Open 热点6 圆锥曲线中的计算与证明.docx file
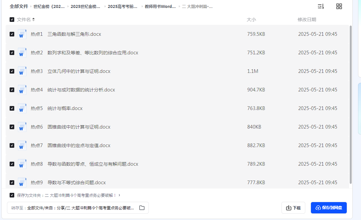This screenshot has height=220, width=361. (x=79, y=127)
